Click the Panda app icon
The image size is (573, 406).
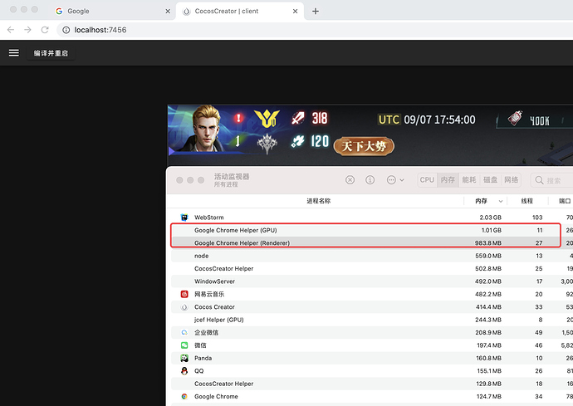[x=184, y=358]
